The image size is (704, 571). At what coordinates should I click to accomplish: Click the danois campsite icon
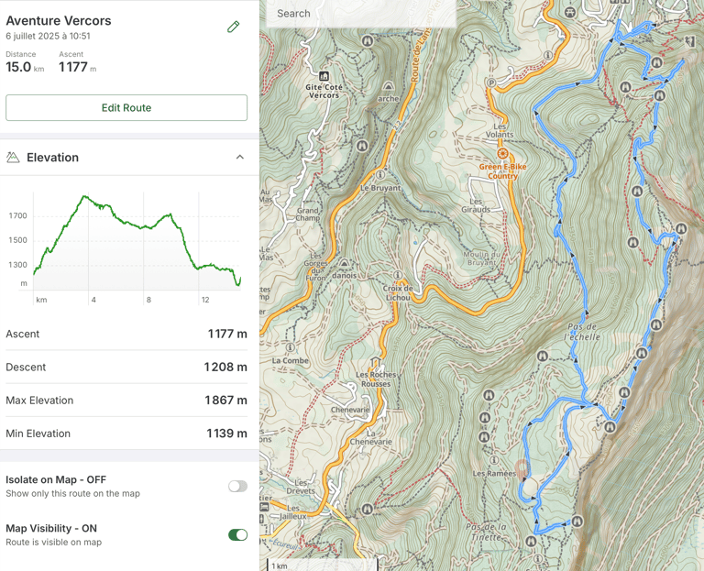pos(345,263)
